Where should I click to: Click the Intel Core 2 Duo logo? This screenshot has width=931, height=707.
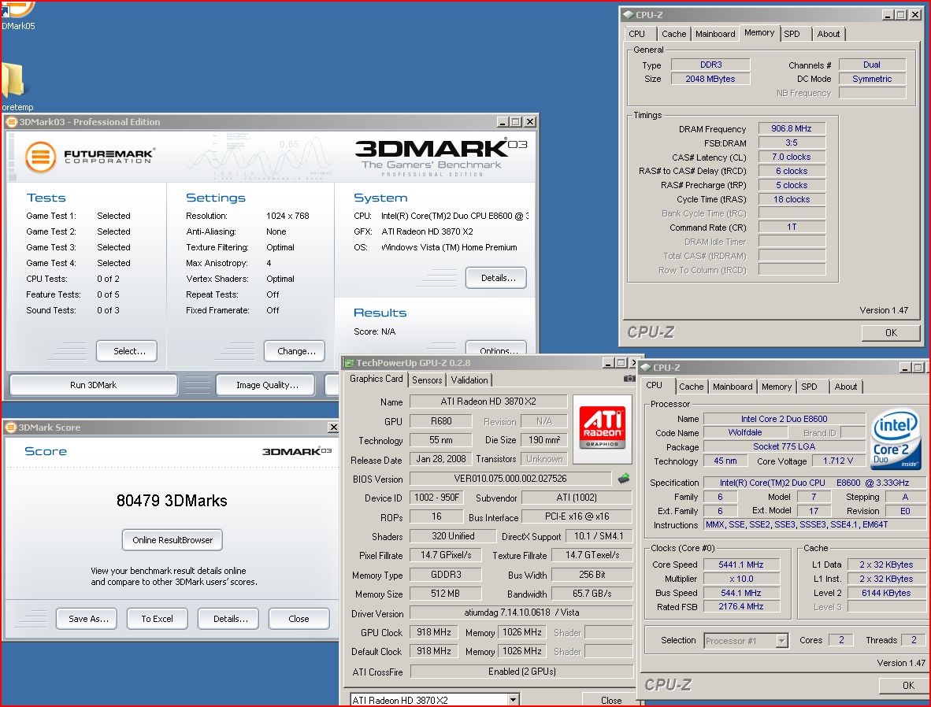[896, 439]
